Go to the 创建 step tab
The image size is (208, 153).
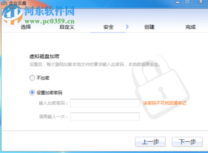coord(149,27)
